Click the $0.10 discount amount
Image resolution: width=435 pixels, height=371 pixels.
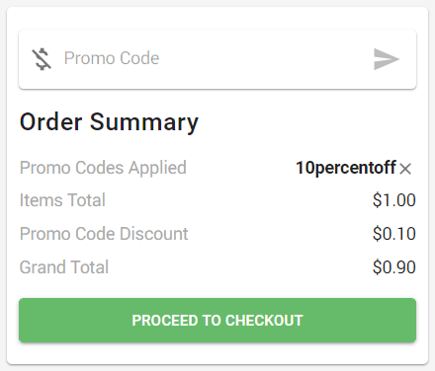tap(394, 234)
